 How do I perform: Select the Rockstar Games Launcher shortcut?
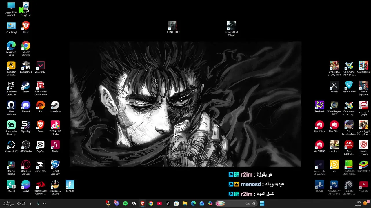[x=11, y=68]
